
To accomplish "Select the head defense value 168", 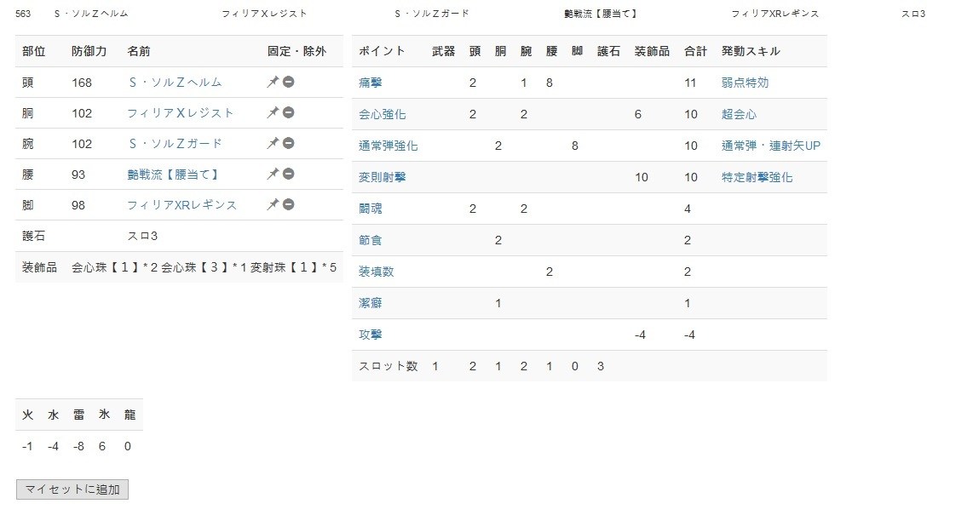I will coord(81,83).
